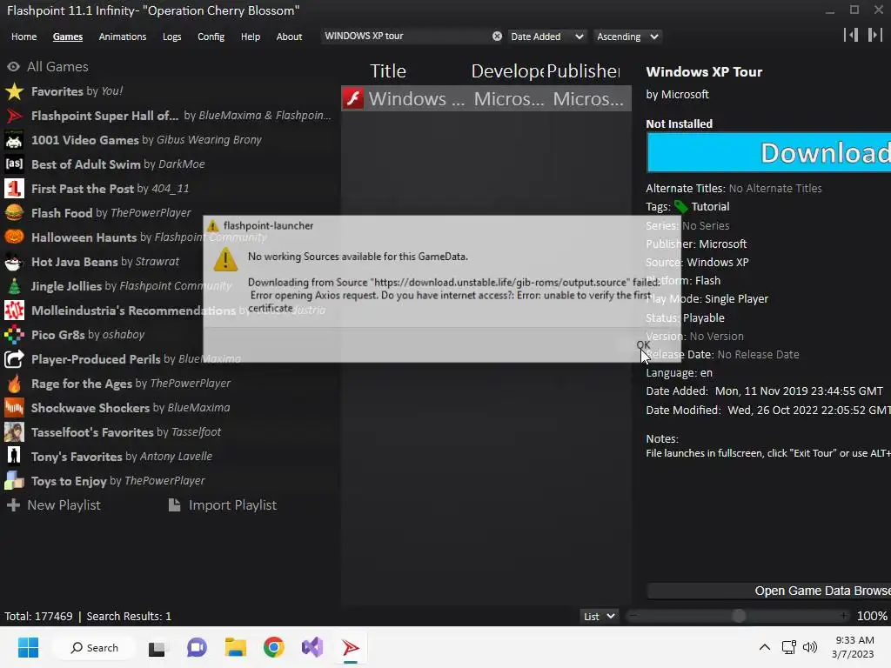Open the Games tab
The height and width of the screenshot is (668, 891).
(68, 37)
